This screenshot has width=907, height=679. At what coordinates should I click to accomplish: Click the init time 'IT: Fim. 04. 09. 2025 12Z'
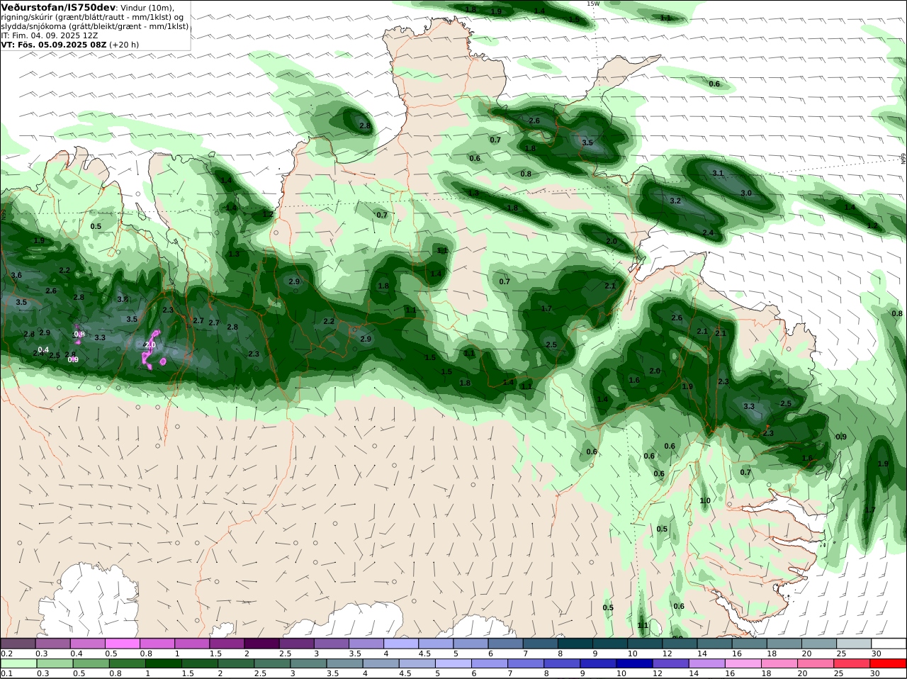tap(50, 35)
